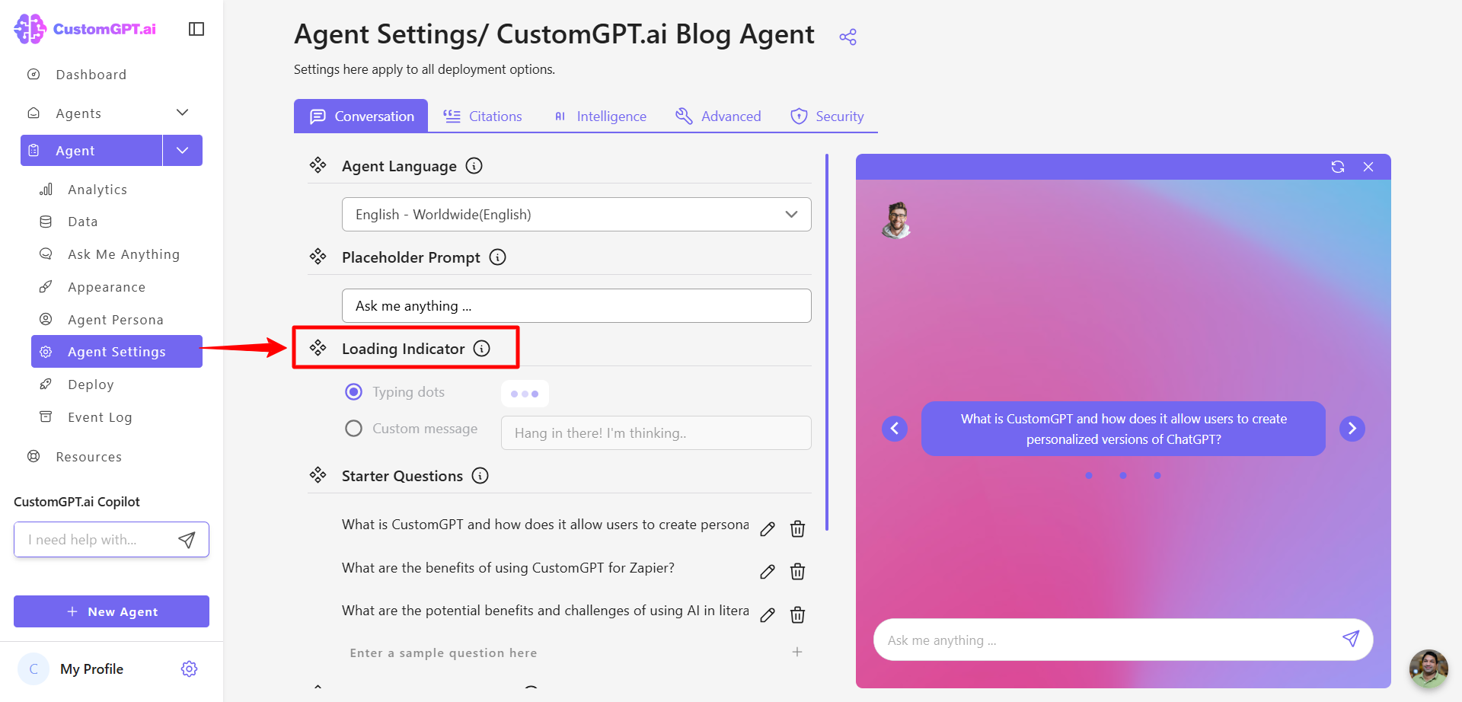Click the CustomGPT.ai logo
Screen dimensions: 1462x702
click(85, 29)
